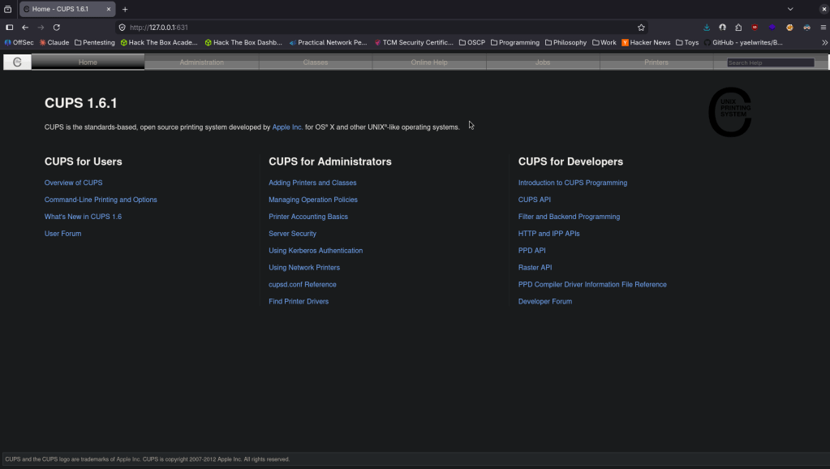This screenshot has height=469, width=830.
Task: Go to the Printers tab
Action: click(656, 62)
